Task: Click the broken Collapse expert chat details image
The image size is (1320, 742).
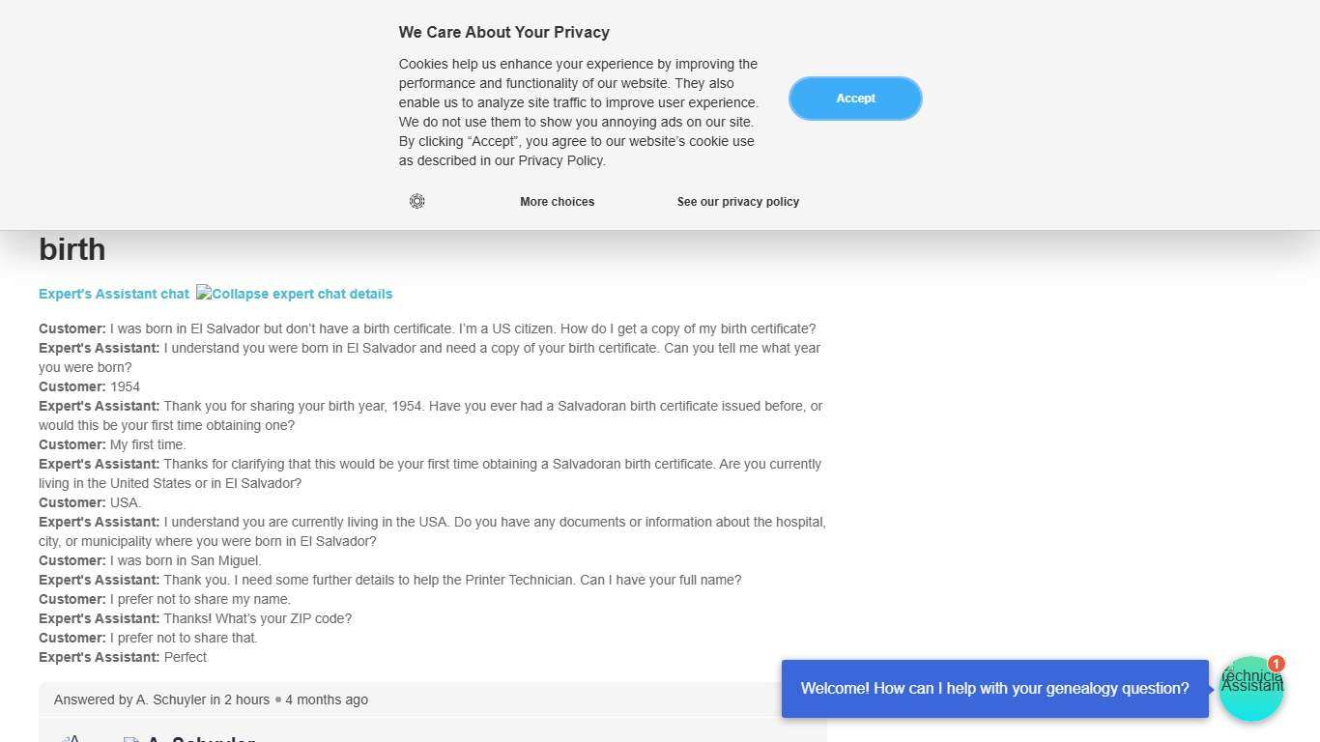Action: pyautogui.click(x=295, y=294)
